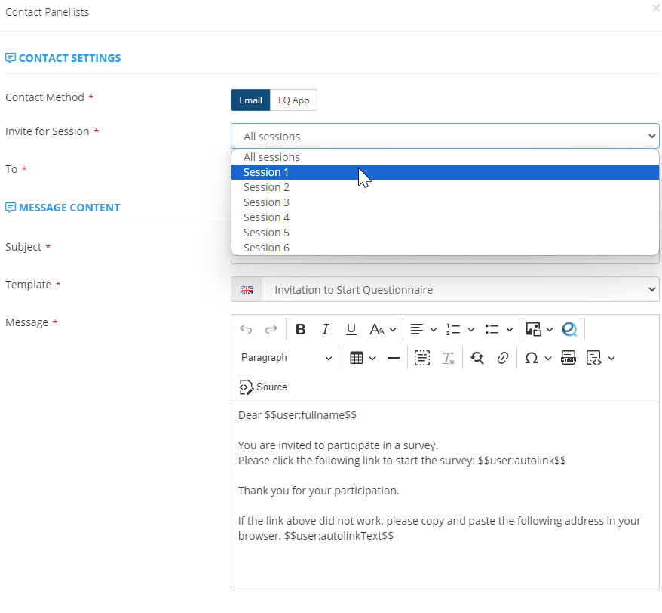Underline the selected message text
Image resolution: width=662 pixels, height=613 pixels.
point(351,329)
